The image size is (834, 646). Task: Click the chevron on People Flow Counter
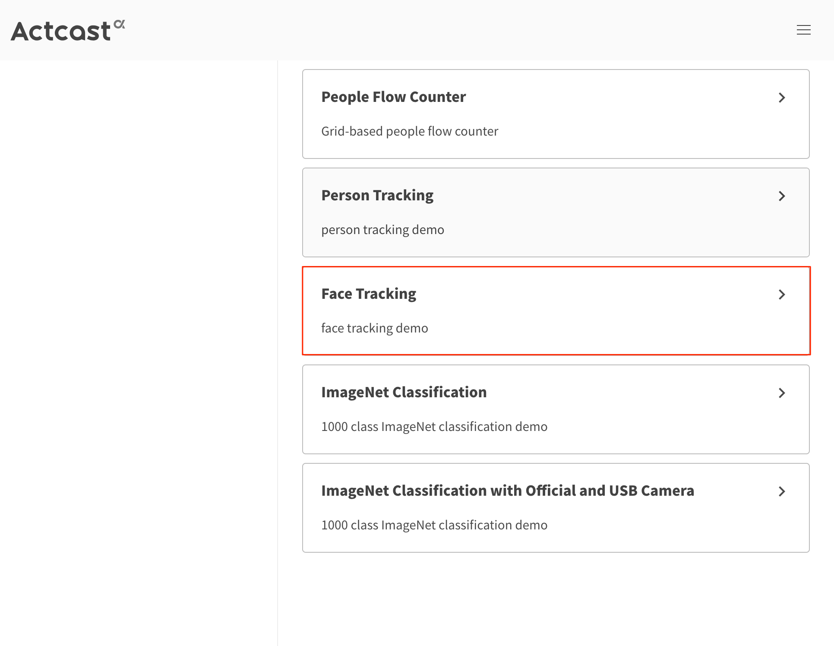coord(782,98)
